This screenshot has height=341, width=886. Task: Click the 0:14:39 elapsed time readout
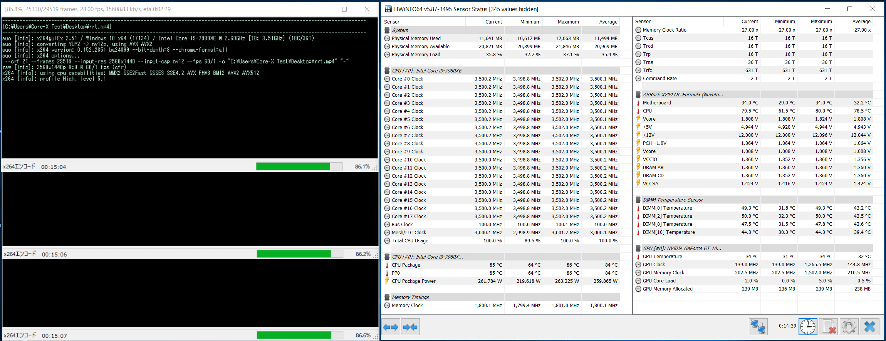click(787, 326)
